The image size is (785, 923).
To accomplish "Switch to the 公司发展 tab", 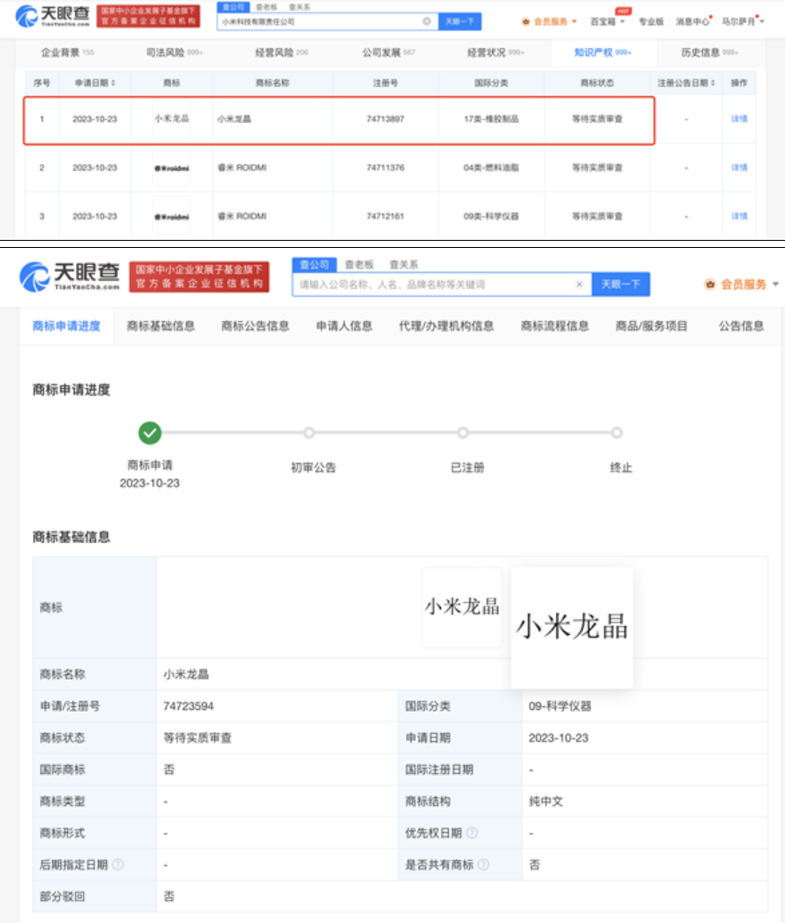I will 388,53.
